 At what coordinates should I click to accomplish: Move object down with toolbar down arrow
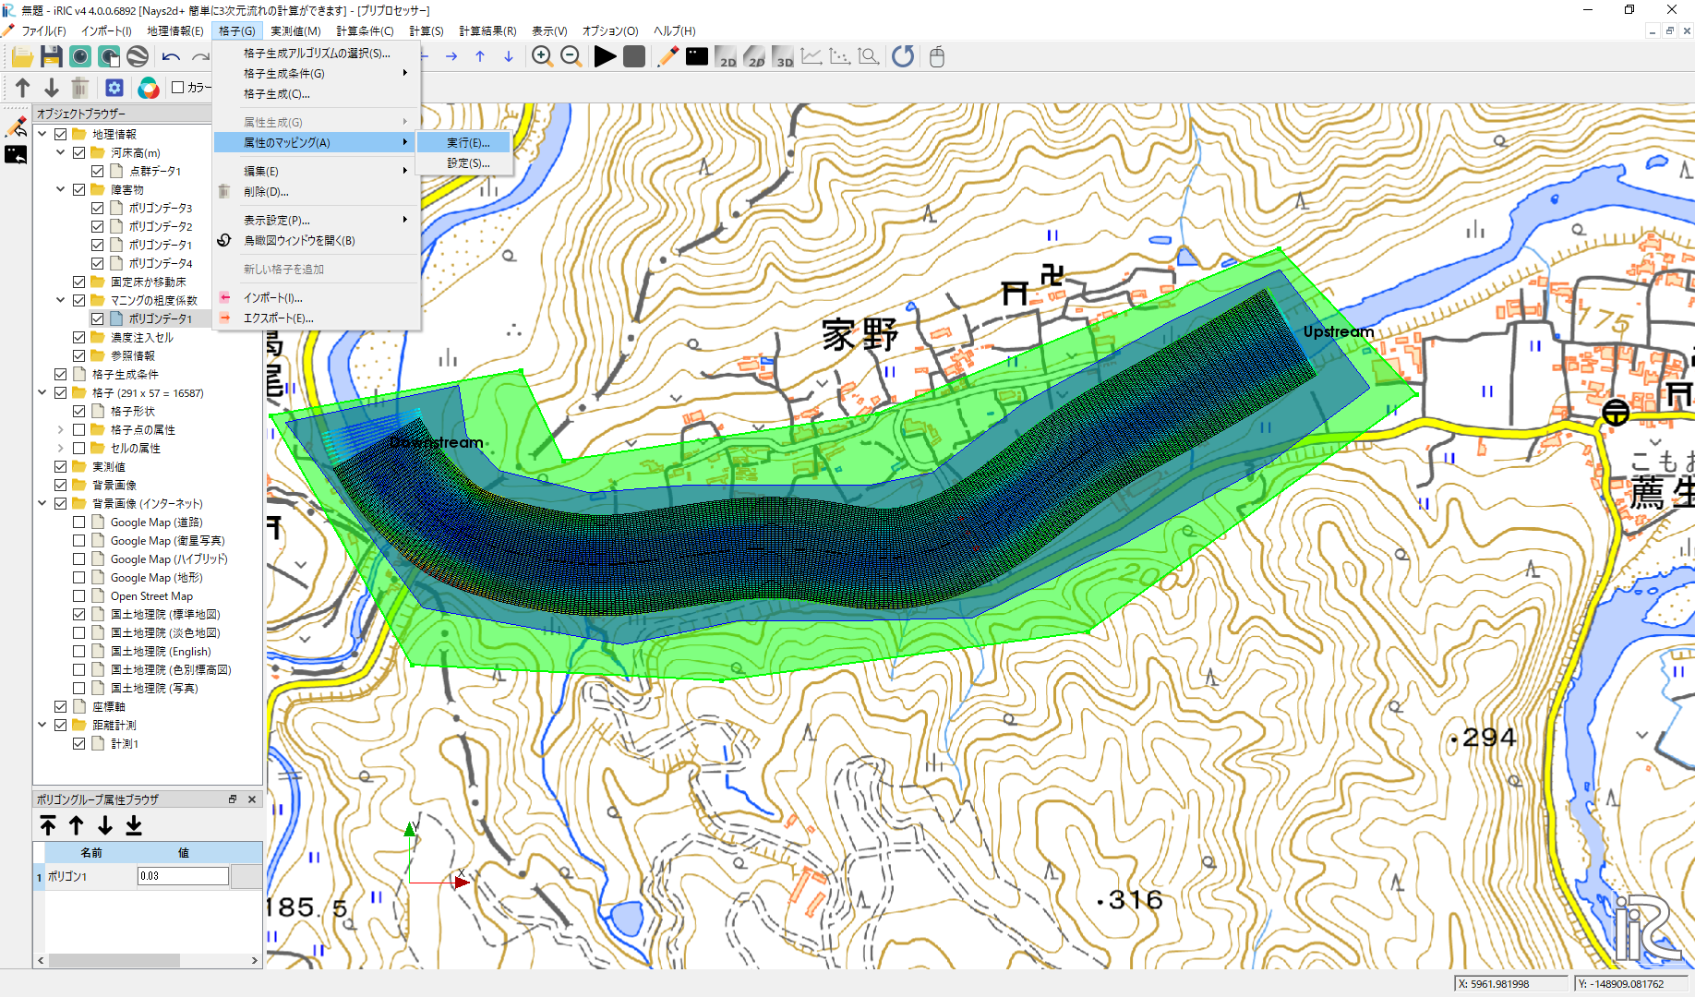[52, 88]
